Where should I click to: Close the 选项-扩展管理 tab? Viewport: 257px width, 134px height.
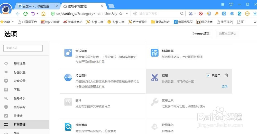pos(102,6)
